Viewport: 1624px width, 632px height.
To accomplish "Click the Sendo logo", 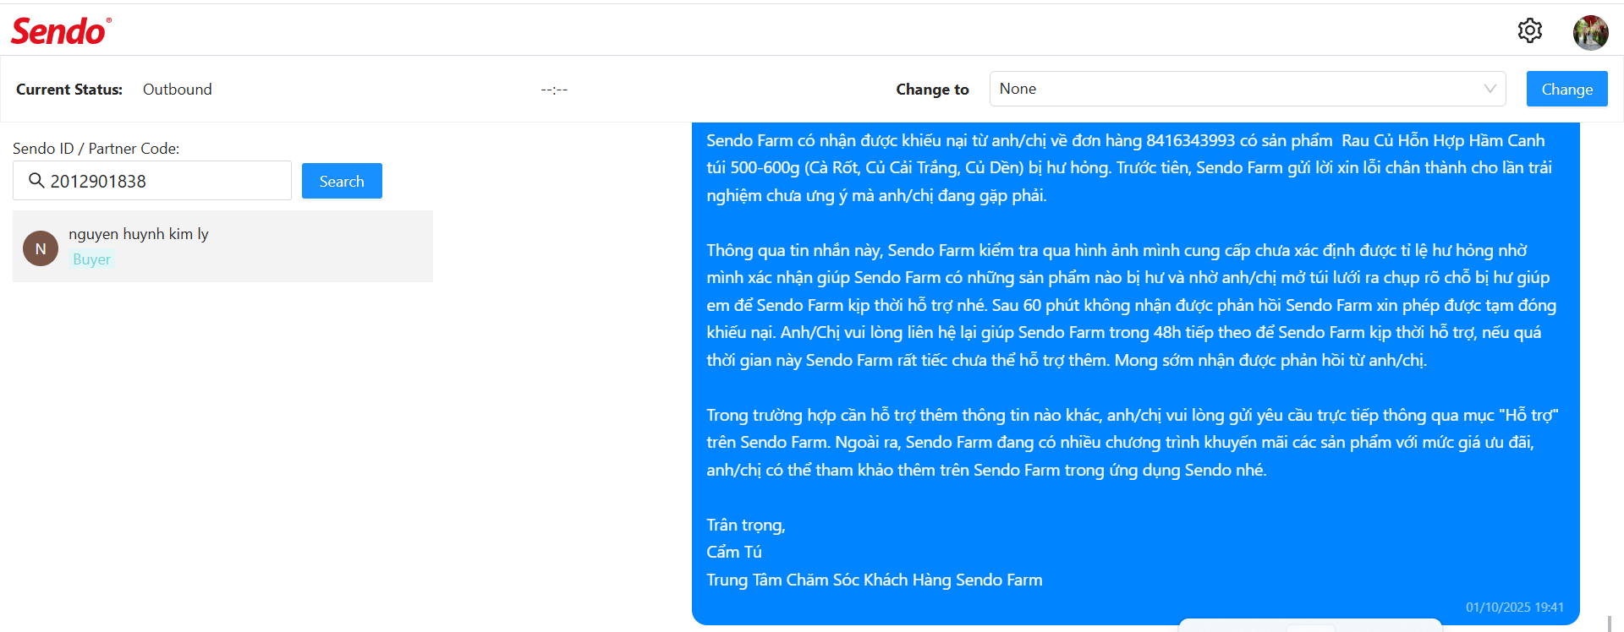I will 61,31.
